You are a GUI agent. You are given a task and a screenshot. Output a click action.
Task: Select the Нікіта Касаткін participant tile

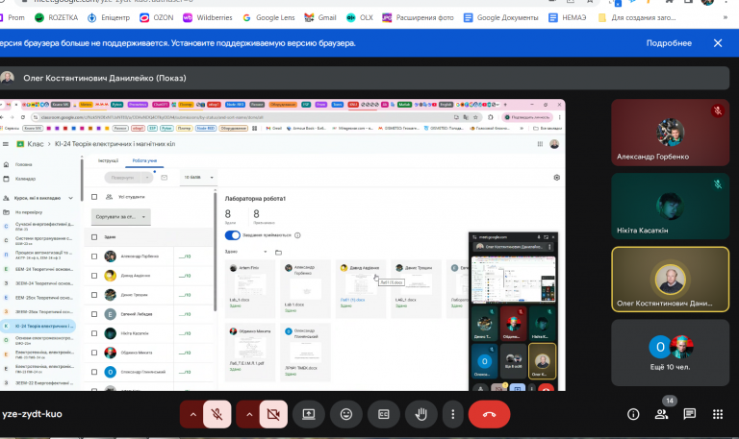coord(670,207)
